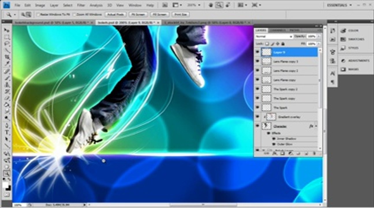
Task: Open the Filter menu
Action: 81,5
